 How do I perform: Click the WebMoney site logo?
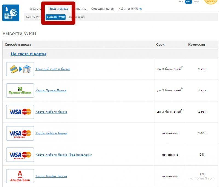click(x=11, y=13)
